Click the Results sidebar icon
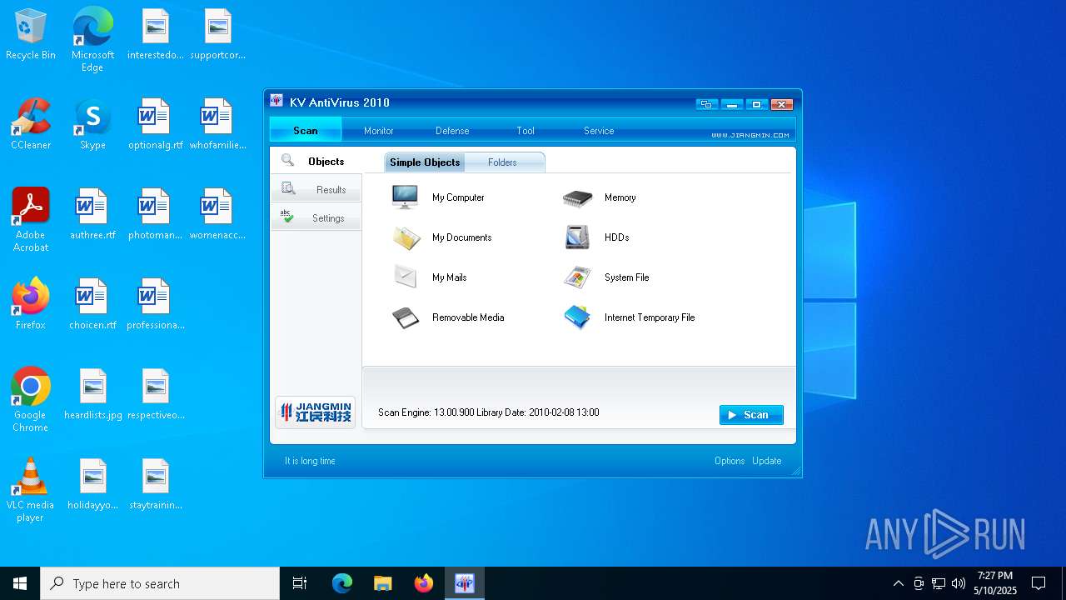The width and height of the screenshot is (1066, 600). click(288, 188)
